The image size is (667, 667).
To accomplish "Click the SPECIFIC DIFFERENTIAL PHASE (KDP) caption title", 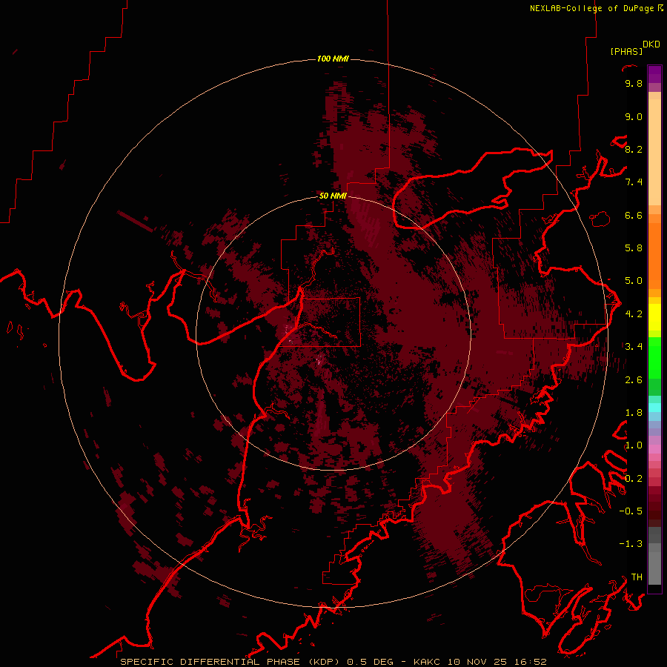I will pyautogui.click(x=230, y=662).
